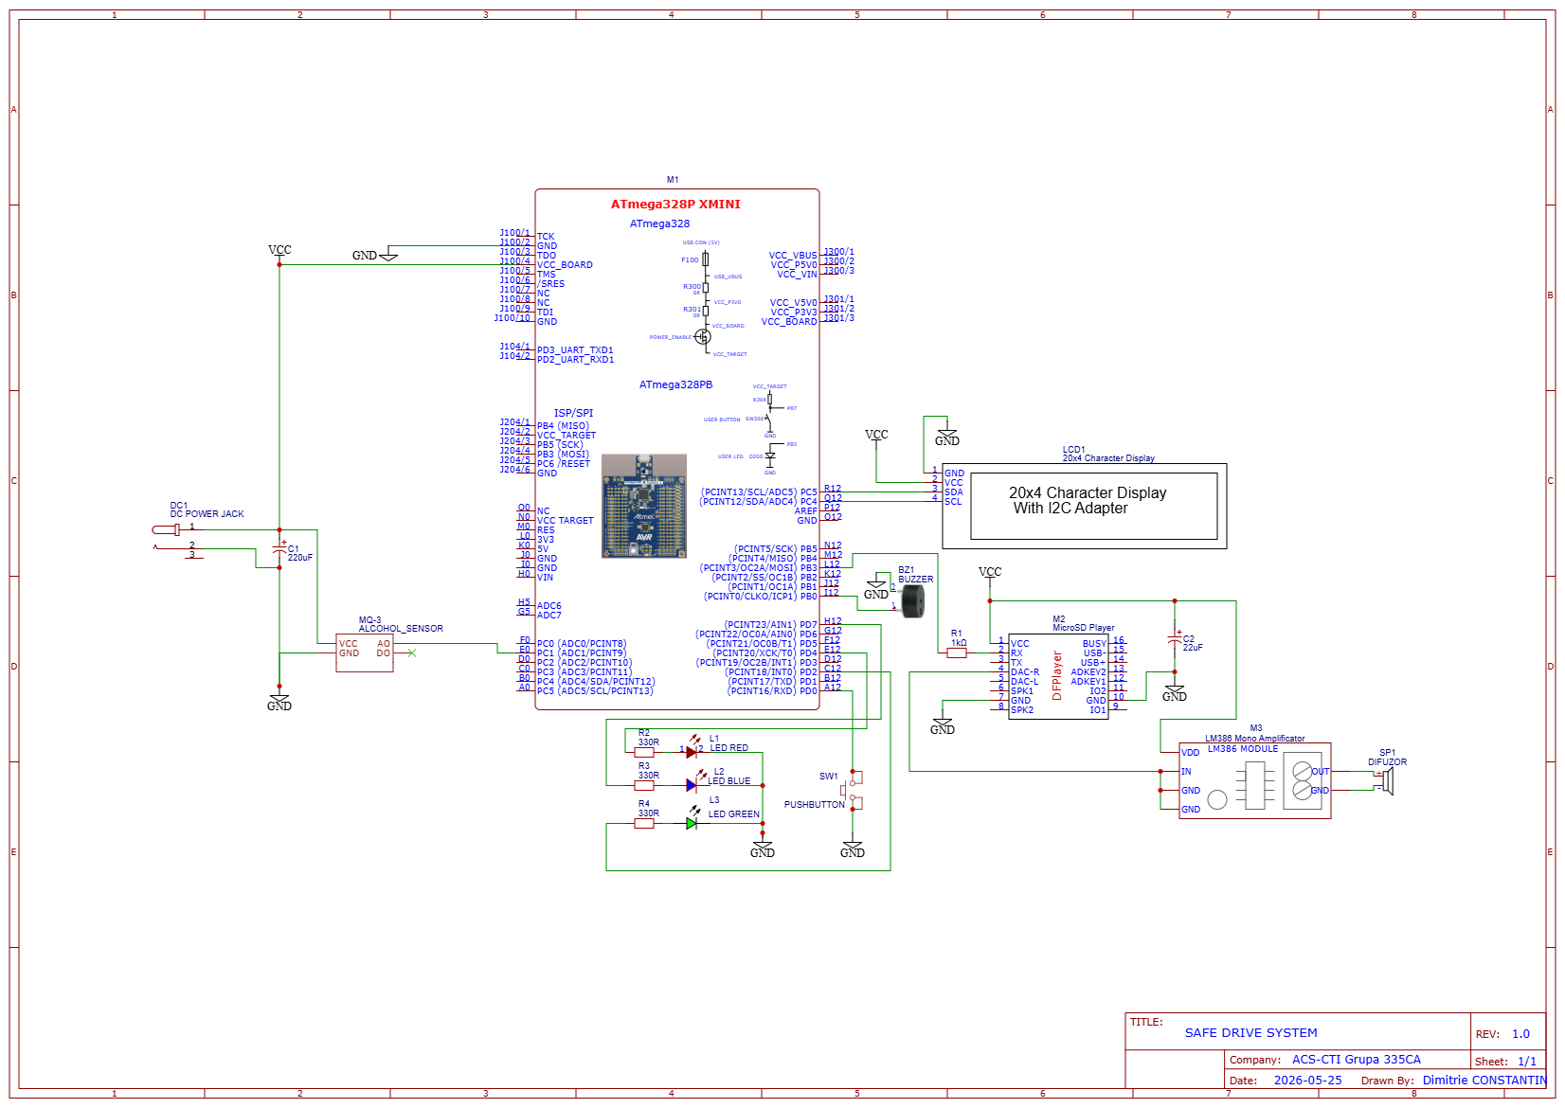
Task: Click the ATmega328PB label
Action: pyautogui.click(x=675, y=384)
